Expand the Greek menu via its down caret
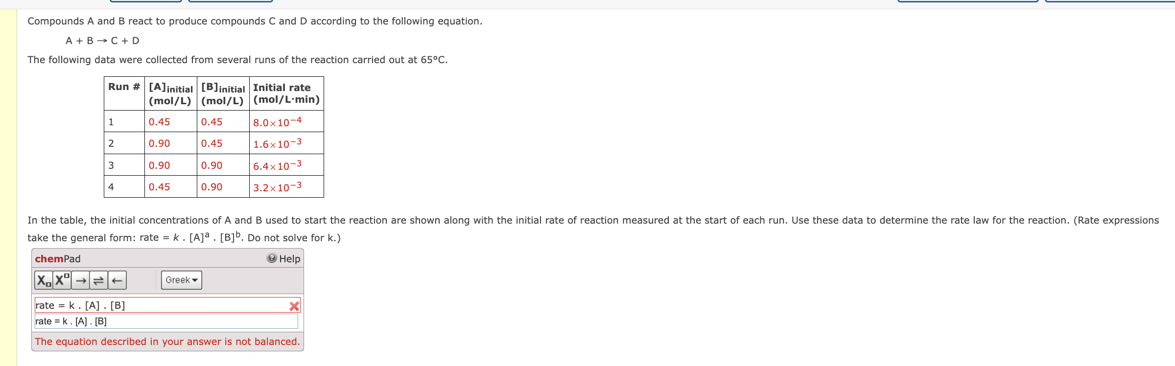The image size is (1175, 366). point(194,280)
